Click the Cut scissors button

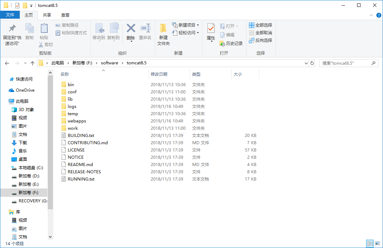[x=46, y=45]
